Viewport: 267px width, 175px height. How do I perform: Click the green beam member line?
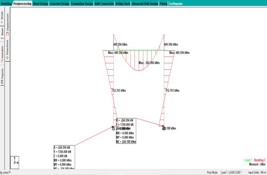[139, 50]
